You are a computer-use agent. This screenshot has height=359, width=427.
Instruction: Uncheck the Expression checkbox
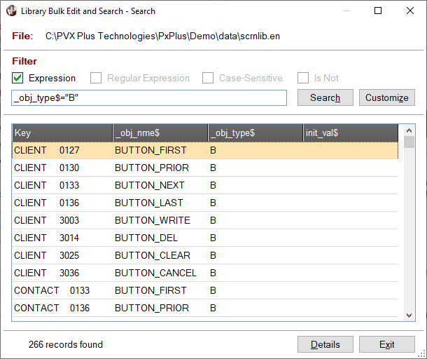click(18, 79)
